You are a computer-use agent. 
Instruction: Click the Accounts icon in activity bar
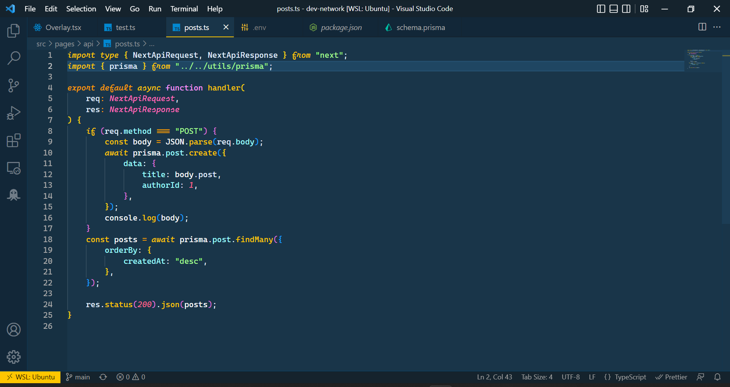coord(14,330)
